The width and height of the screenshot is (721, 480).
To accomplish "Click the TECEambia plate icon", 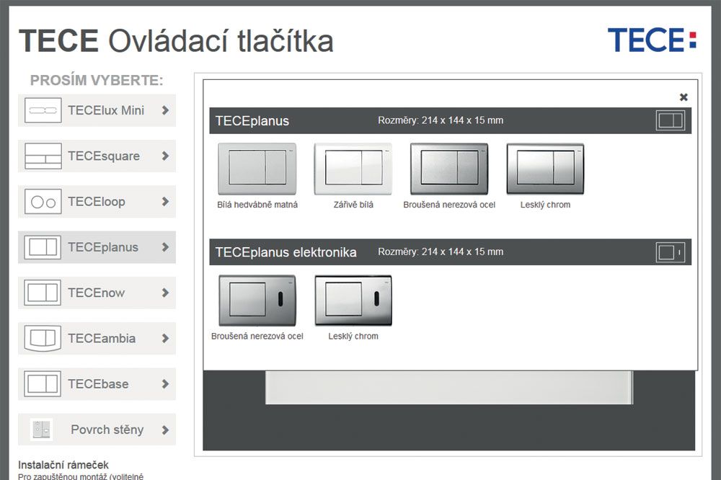I will [x=43, y=339].
